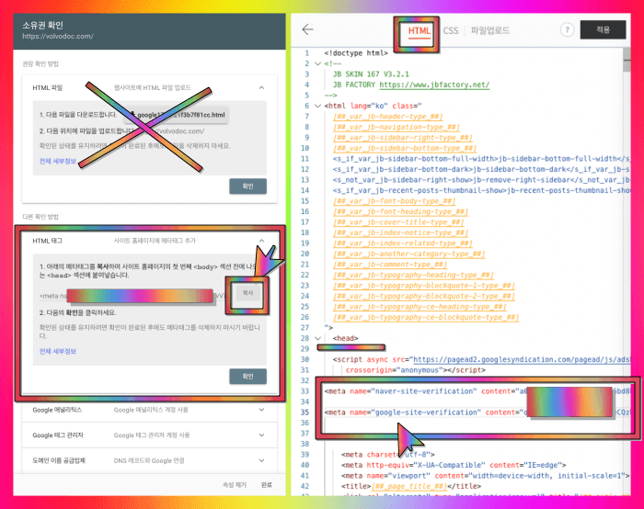The image size is (644, 509).
Task: Click the google-site-verification meta line
Action: tap(477, 413)
